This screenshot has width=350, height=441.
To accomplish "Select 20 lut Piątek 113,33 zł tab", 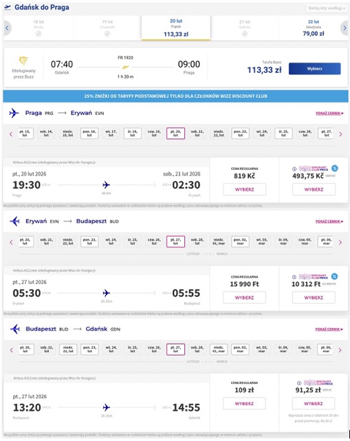I will point(176,28).
